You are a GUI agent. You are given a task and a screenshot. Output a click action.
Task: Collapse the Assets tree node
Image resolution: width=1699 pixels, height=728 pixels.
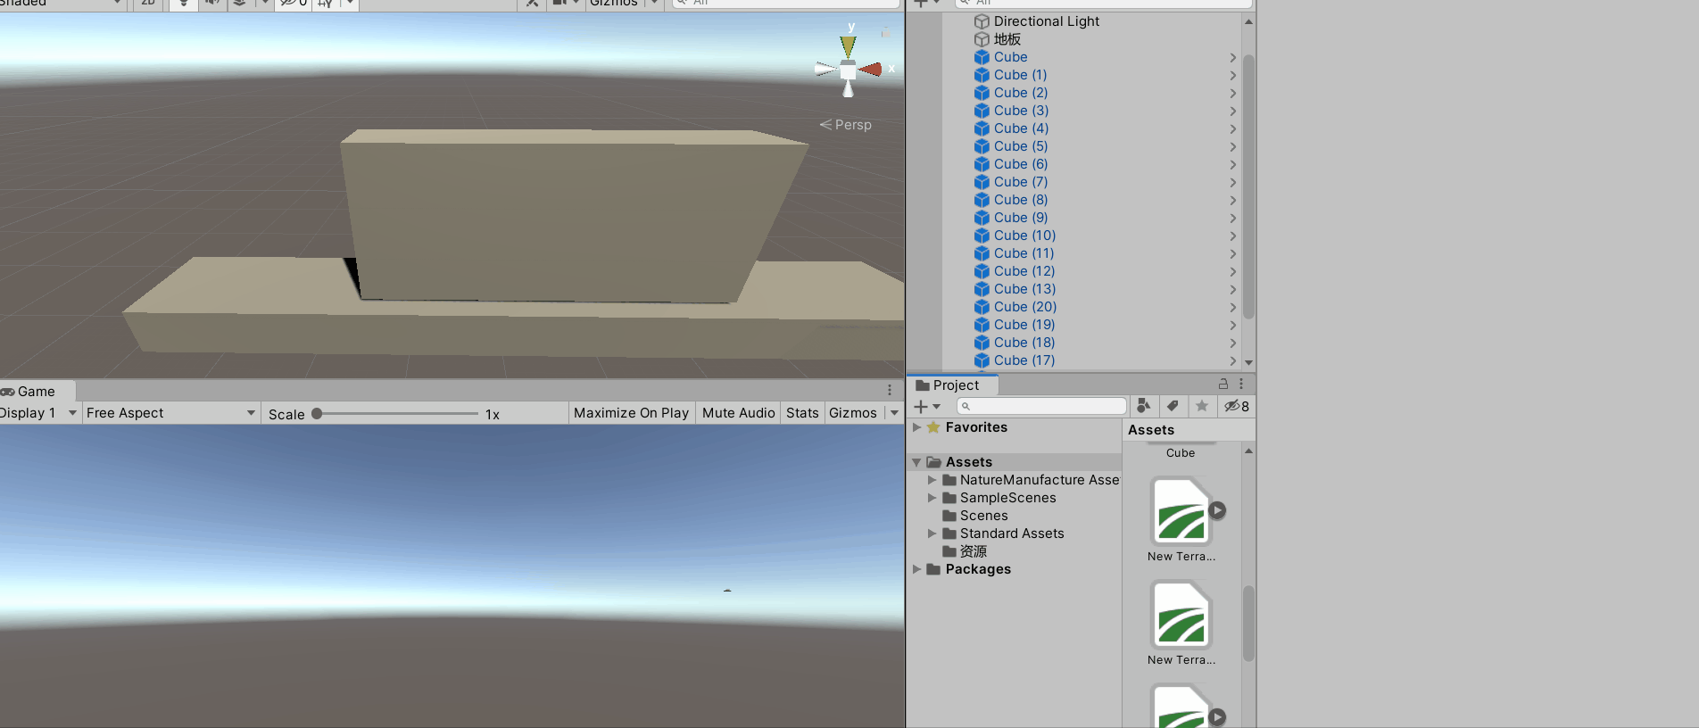click(916, 462)
